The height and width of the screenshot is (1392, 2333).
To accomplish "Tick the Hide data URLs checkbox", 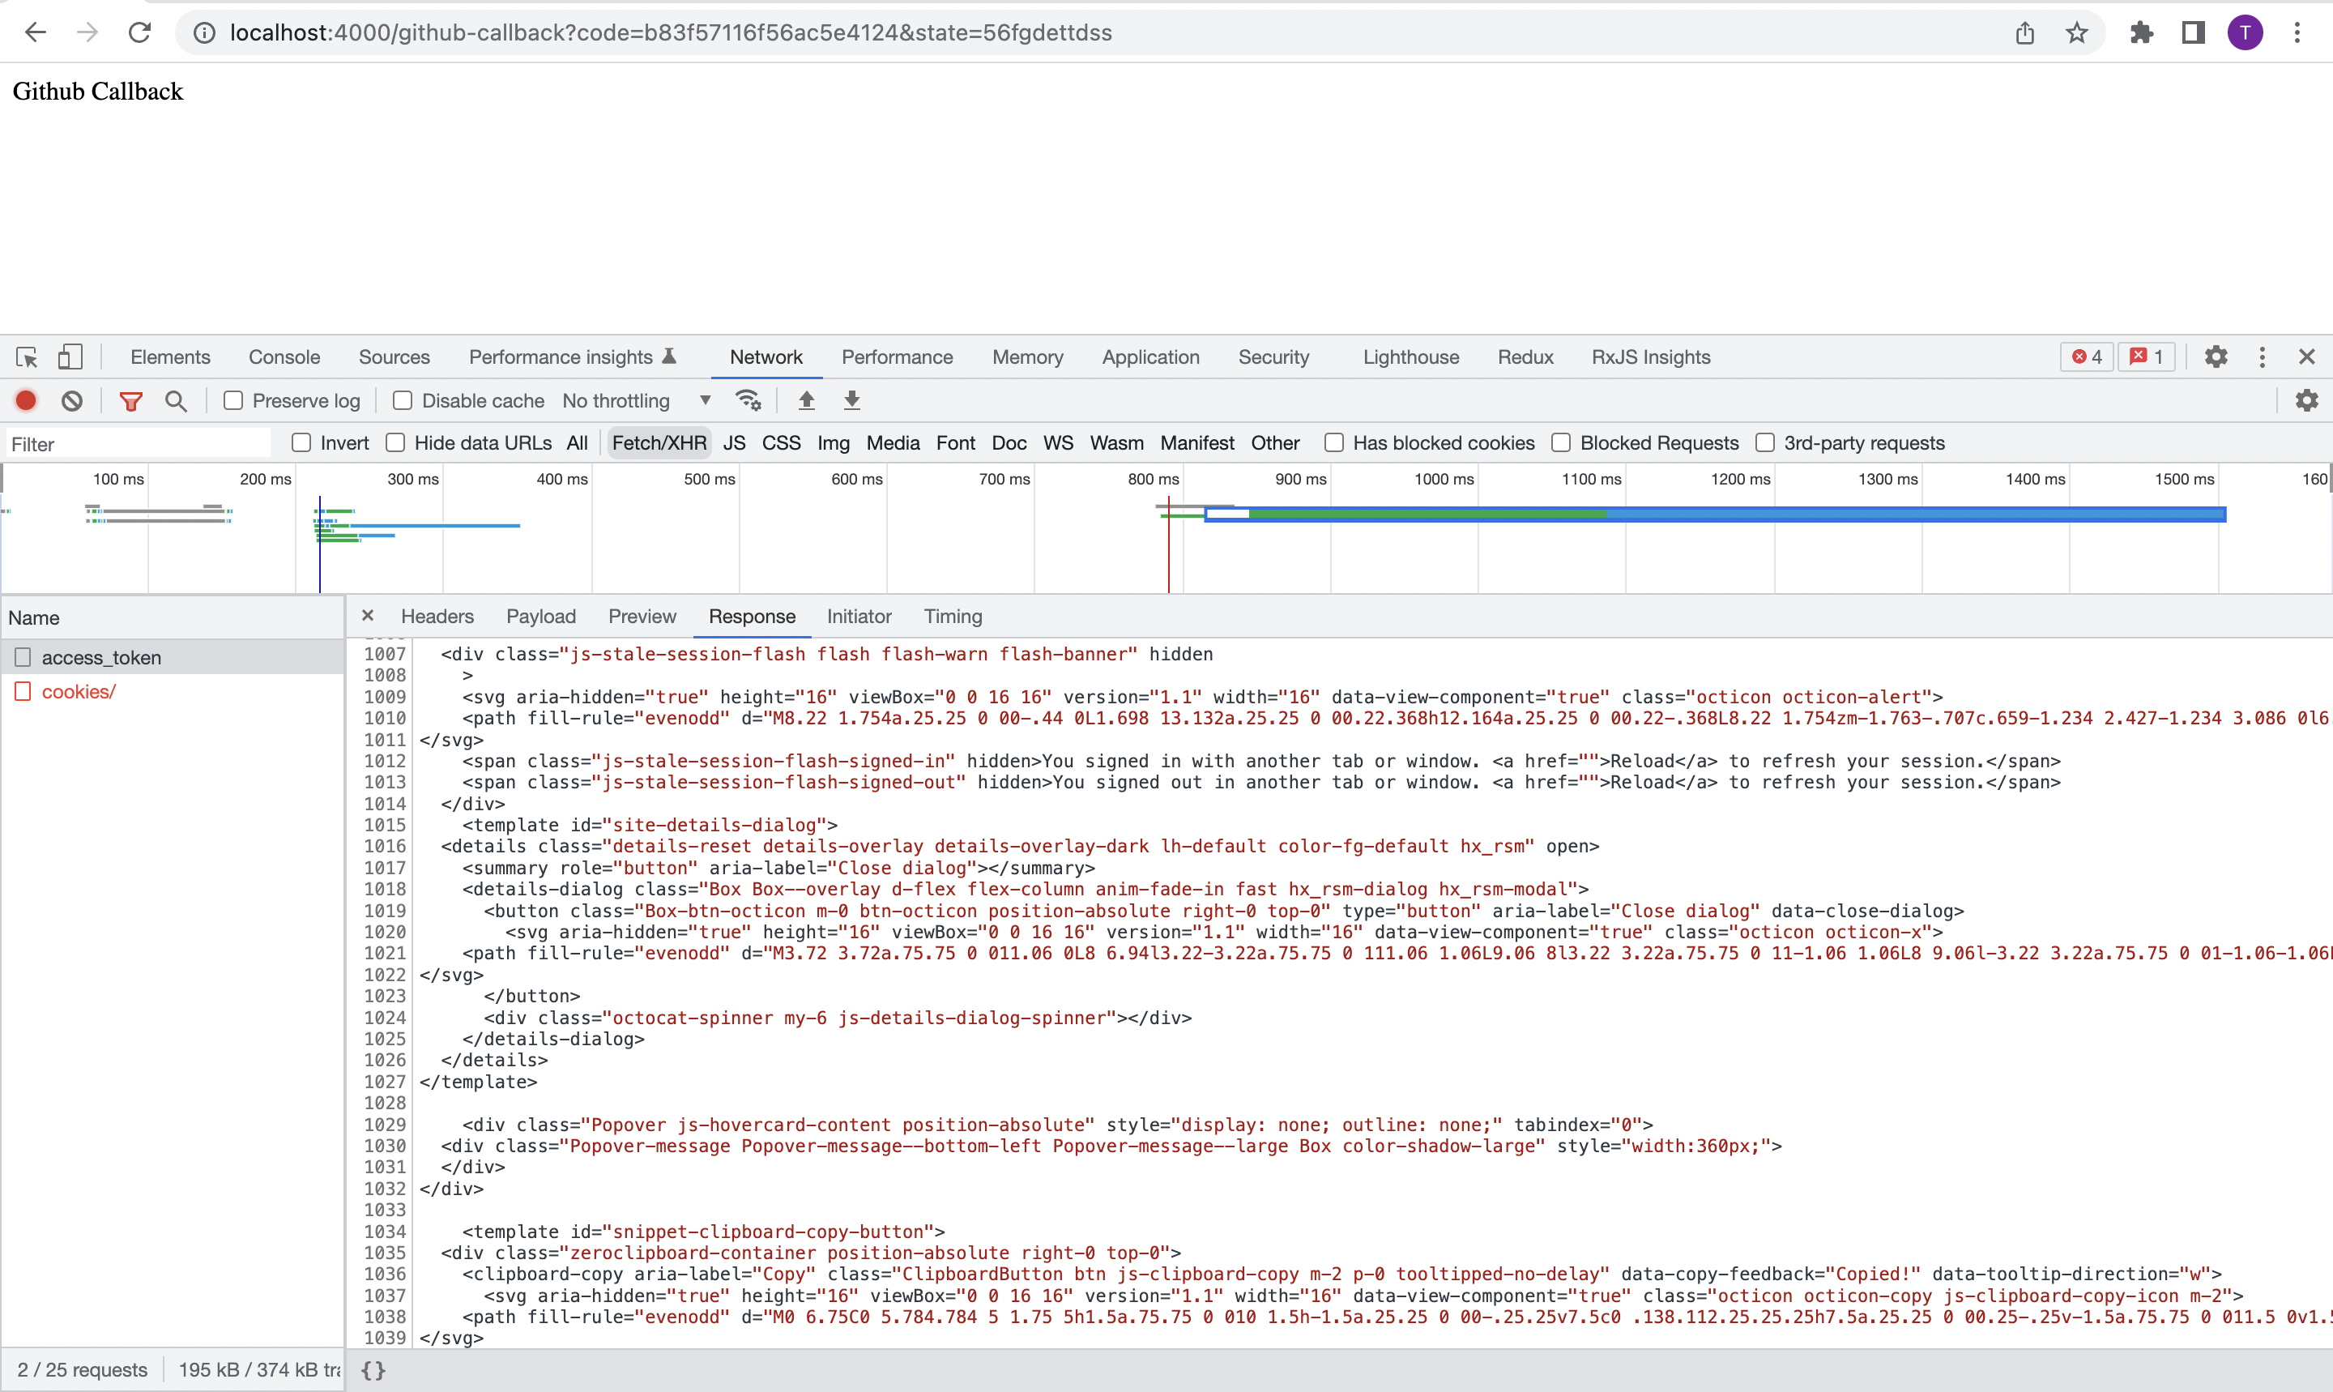I will 395,442.
